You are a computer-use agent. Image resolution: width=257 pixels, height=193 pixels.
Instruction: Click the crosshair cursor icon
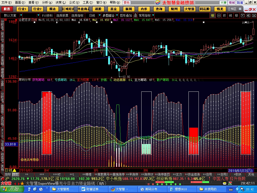point(219,16)
